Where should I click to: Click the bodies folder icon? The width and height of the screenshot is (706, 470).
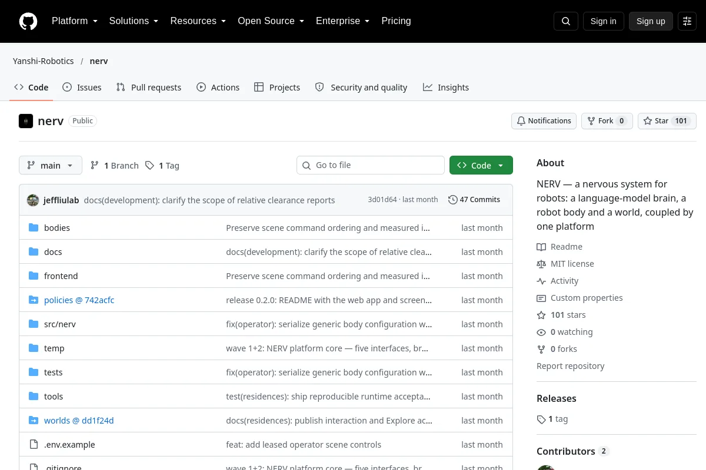pos(34,227)
